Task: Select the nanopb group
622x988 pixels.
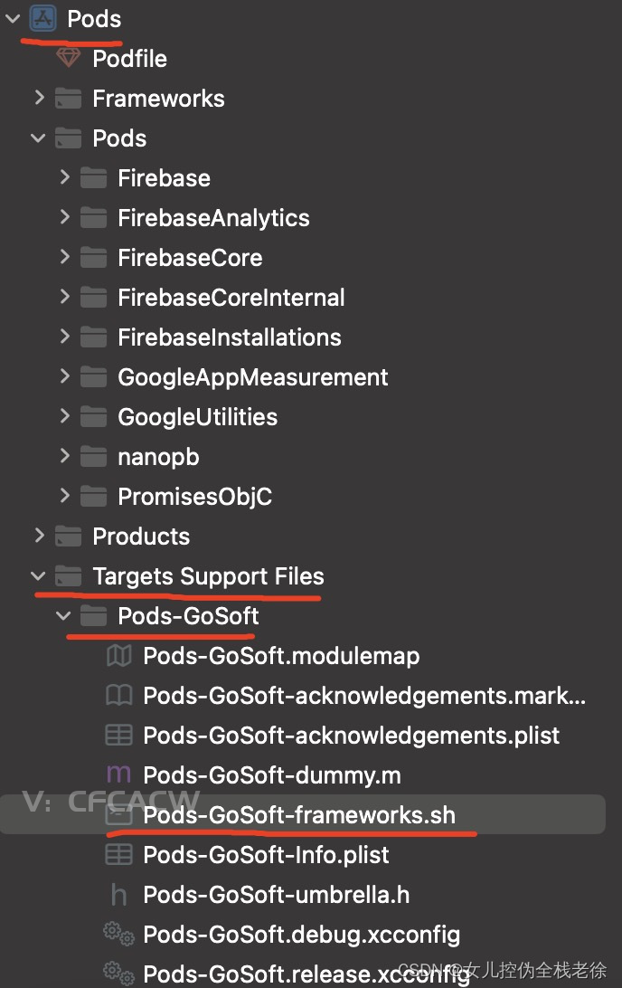Action: coord(158,457)
